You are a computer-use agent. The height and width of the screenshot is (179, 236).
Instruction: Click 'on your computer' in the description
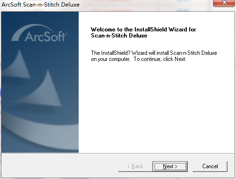pyautogui.click(x=111, y=59)
